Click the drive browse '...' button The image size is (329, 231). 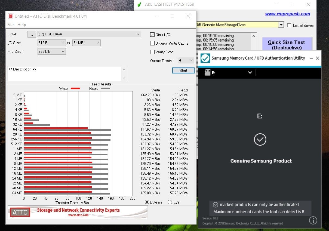coord(32,34)
